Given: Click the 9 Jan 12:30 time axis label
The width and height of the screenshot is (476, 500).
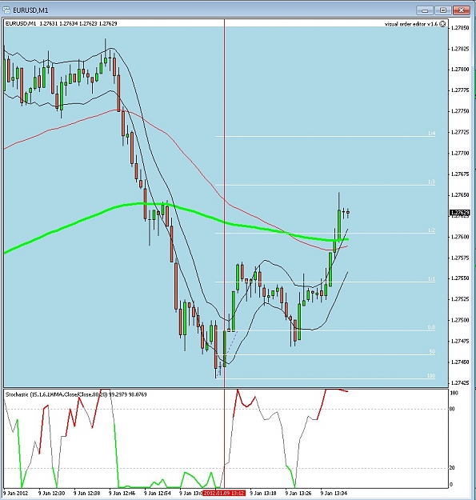Looking at the screenshot, I should [x=52, y=493].
